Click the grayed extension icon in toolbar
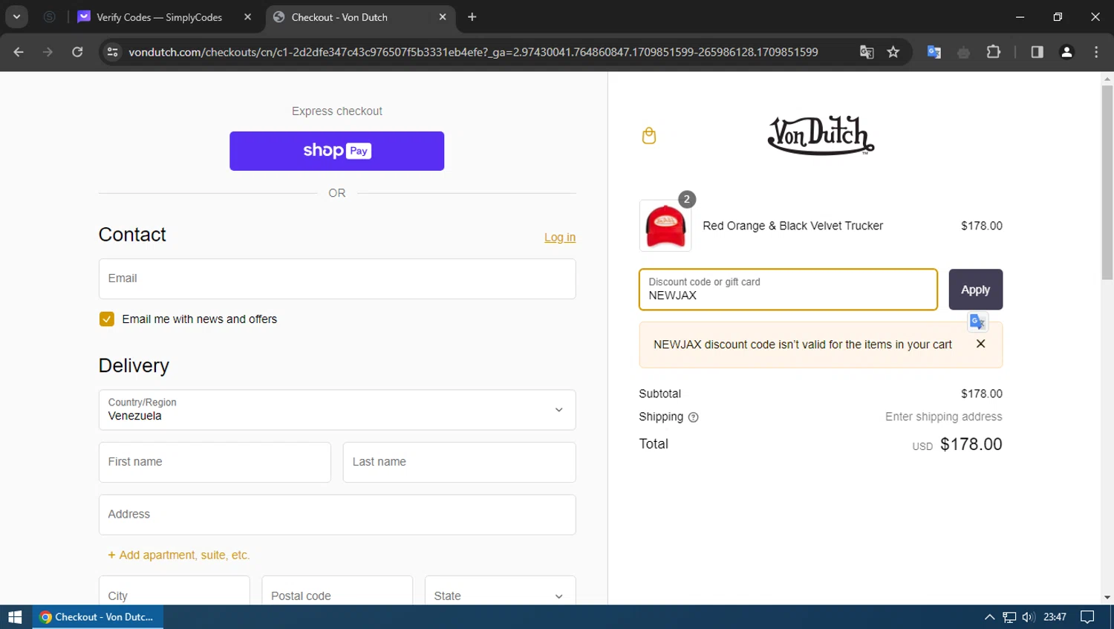This screenshot has height=629, width=1114. pos(964,52)
